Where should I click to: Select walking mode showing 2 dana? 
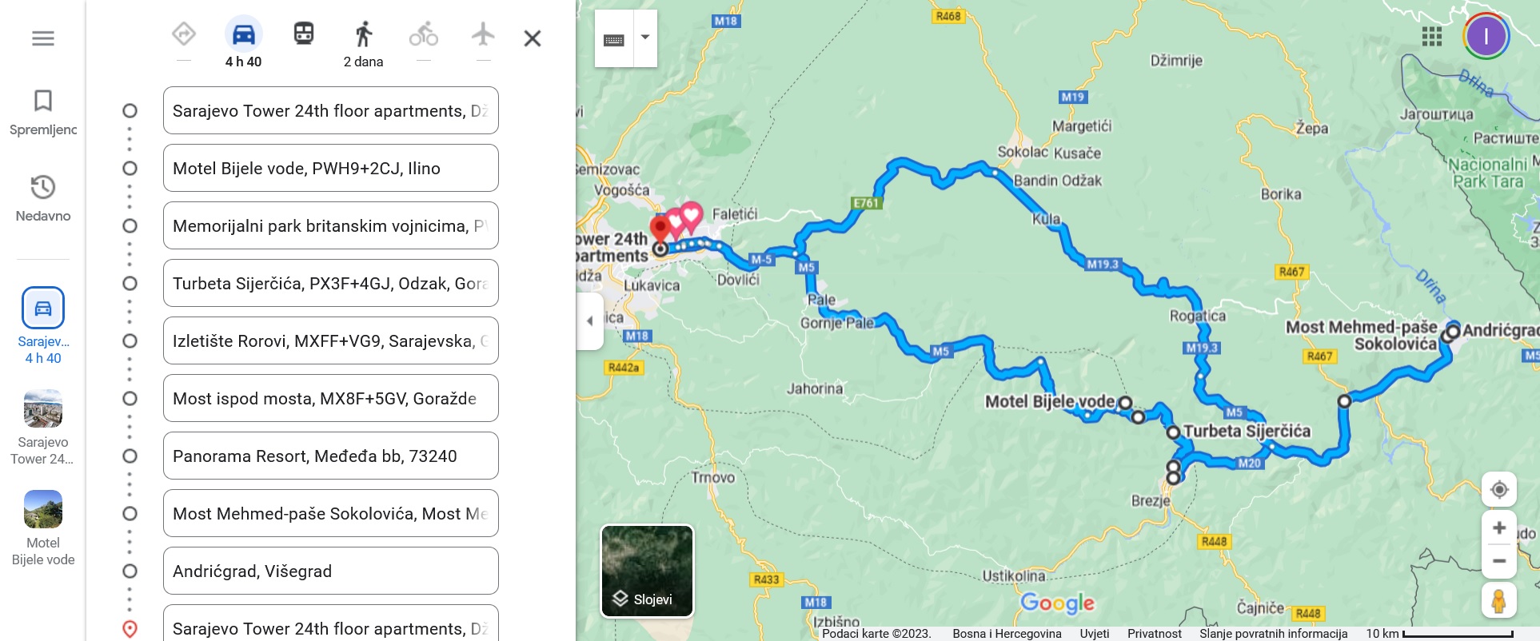[x=364, y=44]
